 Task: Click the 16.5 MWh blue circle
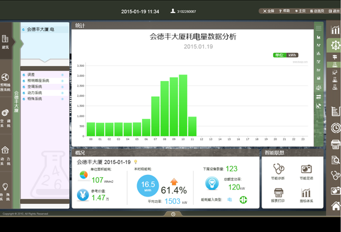point(148,186)
